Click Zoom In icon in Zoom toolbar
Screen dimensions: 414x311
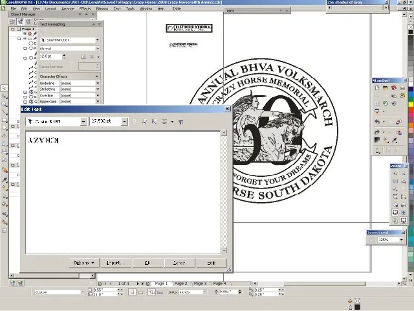point(395,174)
